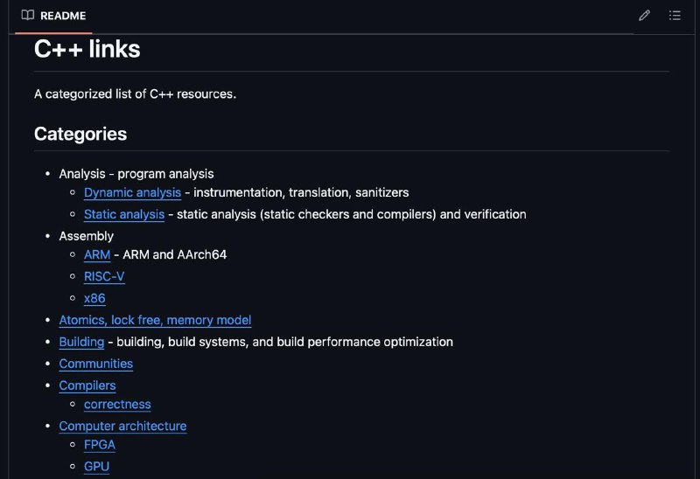Viewport: 700px width, 479px height.
Task: Open the Static analysis link
Action: tap(124, 214)
